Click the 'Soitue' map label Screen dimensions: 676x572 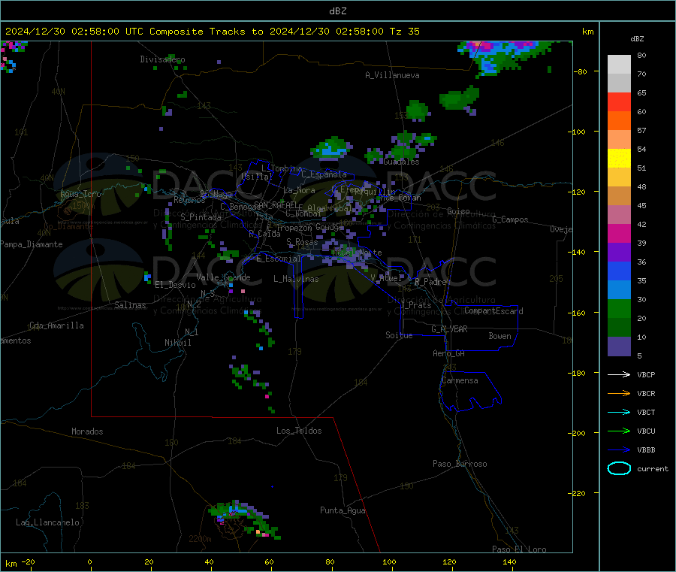pos(399,335)
